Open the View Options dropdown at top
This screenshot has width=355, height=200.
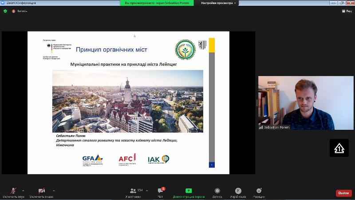coord(219,3)
